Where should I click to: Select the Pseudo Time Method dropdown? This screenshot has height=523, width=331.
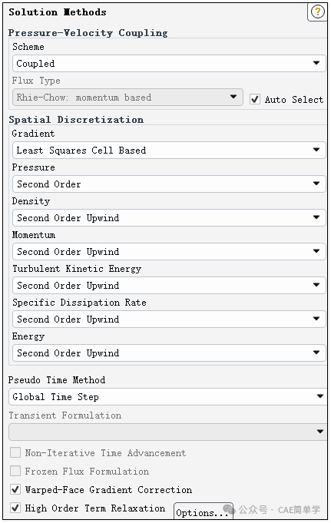coord(168,397)
